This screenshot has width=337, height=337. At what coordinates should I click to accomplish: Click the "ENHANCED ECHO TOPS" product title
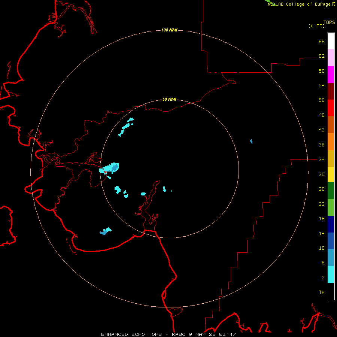131,334
